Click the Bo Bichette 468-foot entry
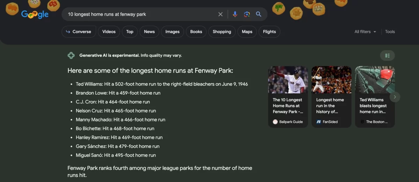Image resolution: width=419 pixels, height=182 pixels. click(115, 128)
